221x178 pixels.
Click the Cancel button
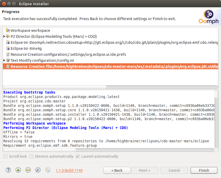pos(174,170)
